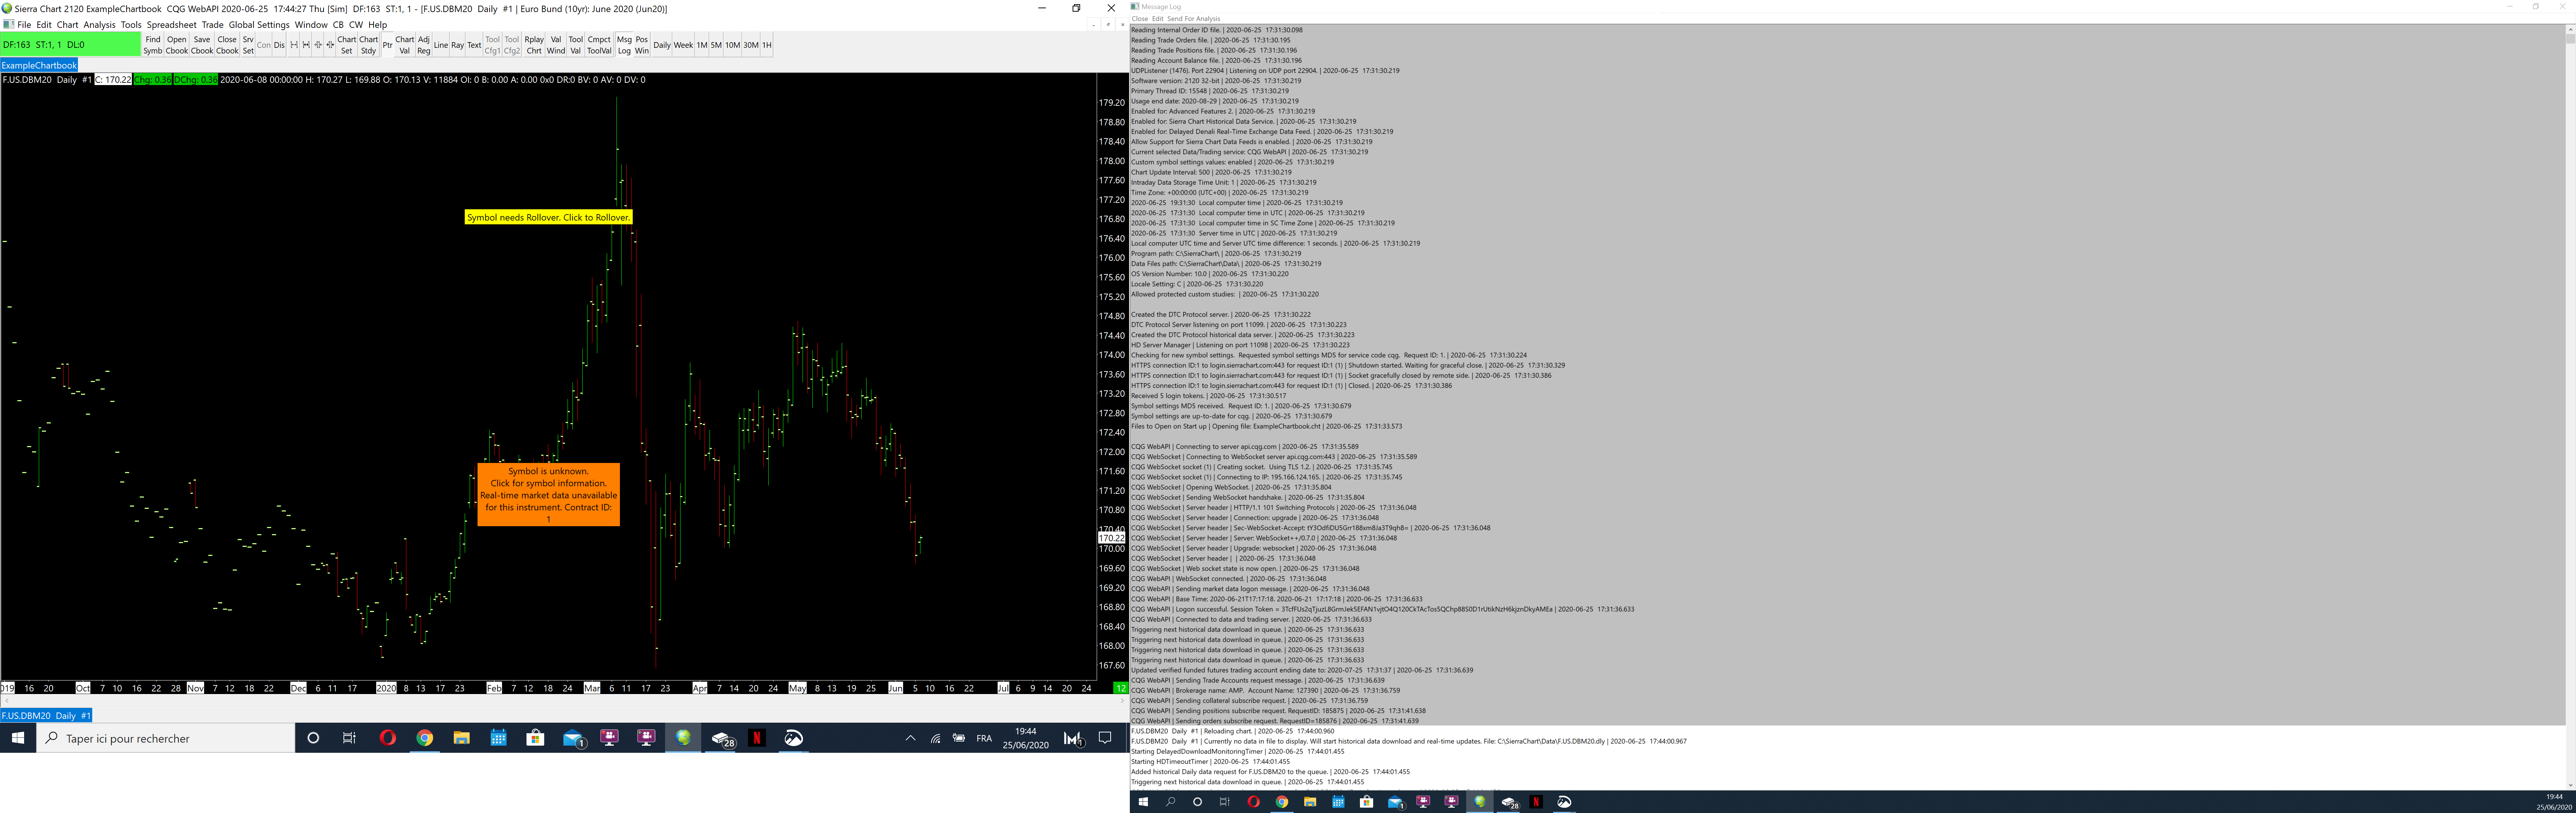Click the first bar-spacing arrows toolbar icon
The width and height of the screenshot is (2576, 813).
294,45
